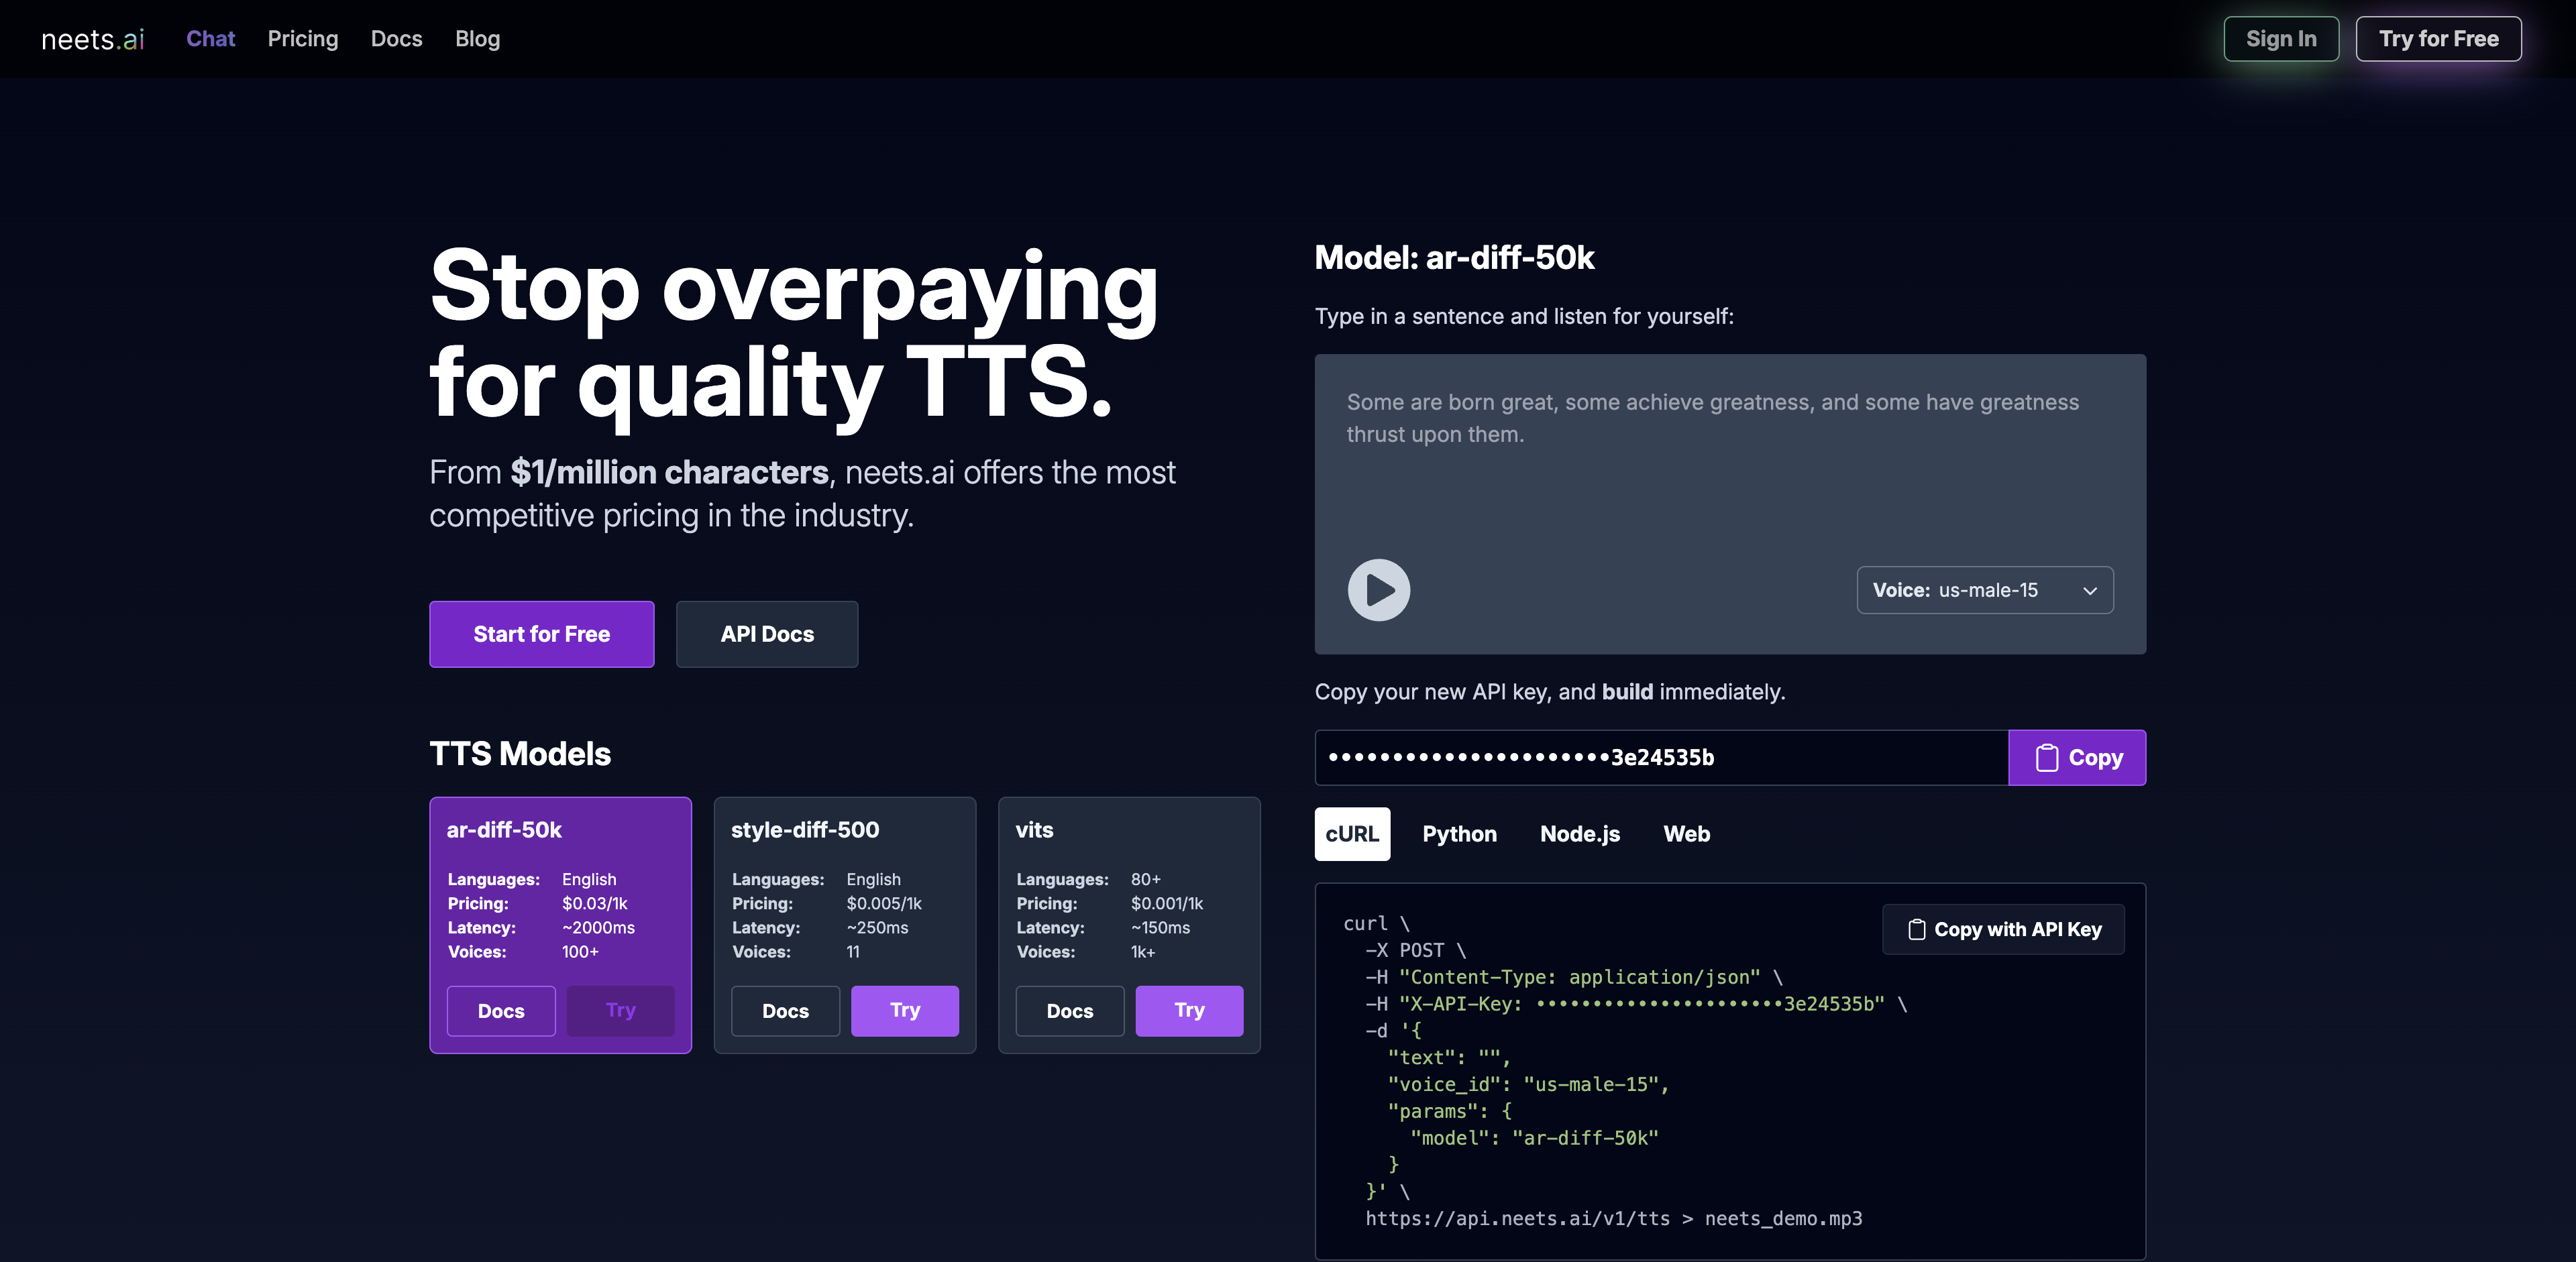Click the $1/million characters bold text
Image resolution: width=2576 pixels, height=1262 pixels.
(x=669, y=473)
